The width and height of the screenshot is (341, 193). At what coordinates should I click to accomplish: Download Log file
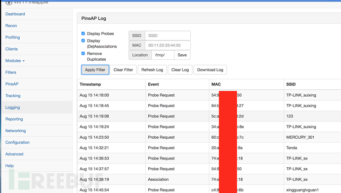pos(210,70)
